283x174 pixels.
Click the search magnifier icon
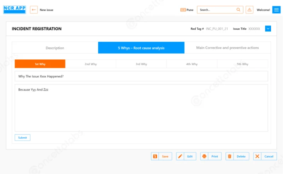pyautogui.click(x=238, y=10)
